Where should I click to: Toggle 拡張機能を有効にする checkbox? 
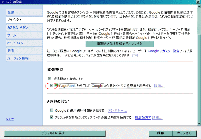pos(49,78)
